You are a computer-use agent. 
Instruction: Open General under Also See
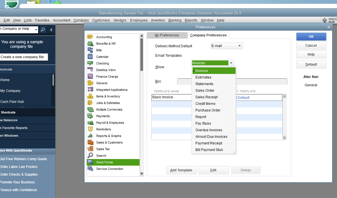click(x=311, y=85)
